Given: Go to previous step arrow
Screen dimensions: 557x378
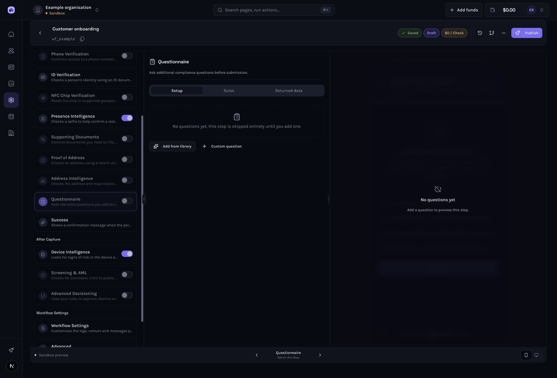Looking at the screenshot, I should click(x=257, y=355).
